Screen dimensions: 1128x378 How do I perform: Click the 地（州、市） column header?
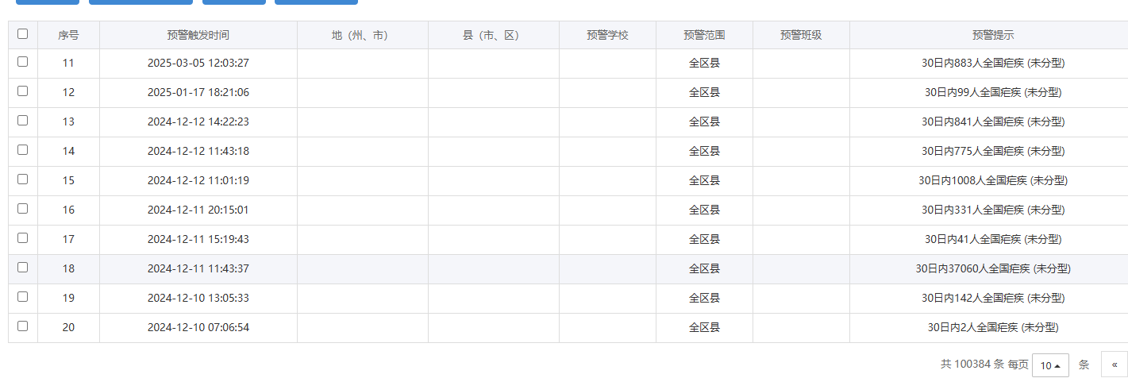pos(362,35)
